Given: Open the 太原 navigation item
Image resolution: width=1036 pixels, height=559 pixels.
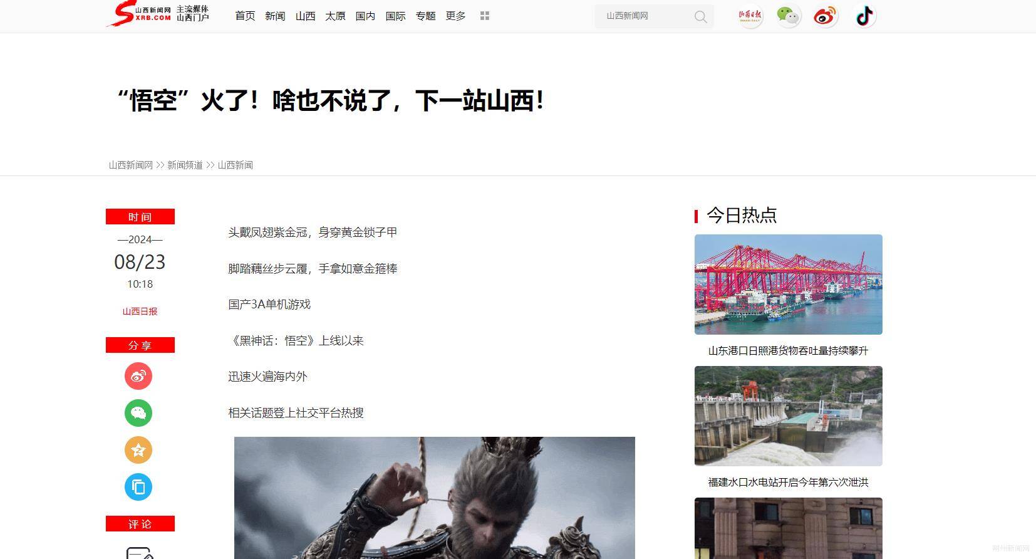Looking at the screenshot, I should coord(335,16).
